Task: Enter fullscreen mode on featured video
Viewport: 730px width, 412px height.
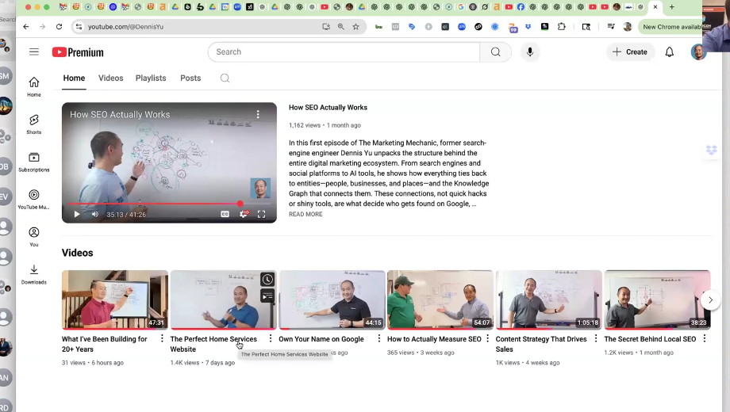Action: click(262, 214)
